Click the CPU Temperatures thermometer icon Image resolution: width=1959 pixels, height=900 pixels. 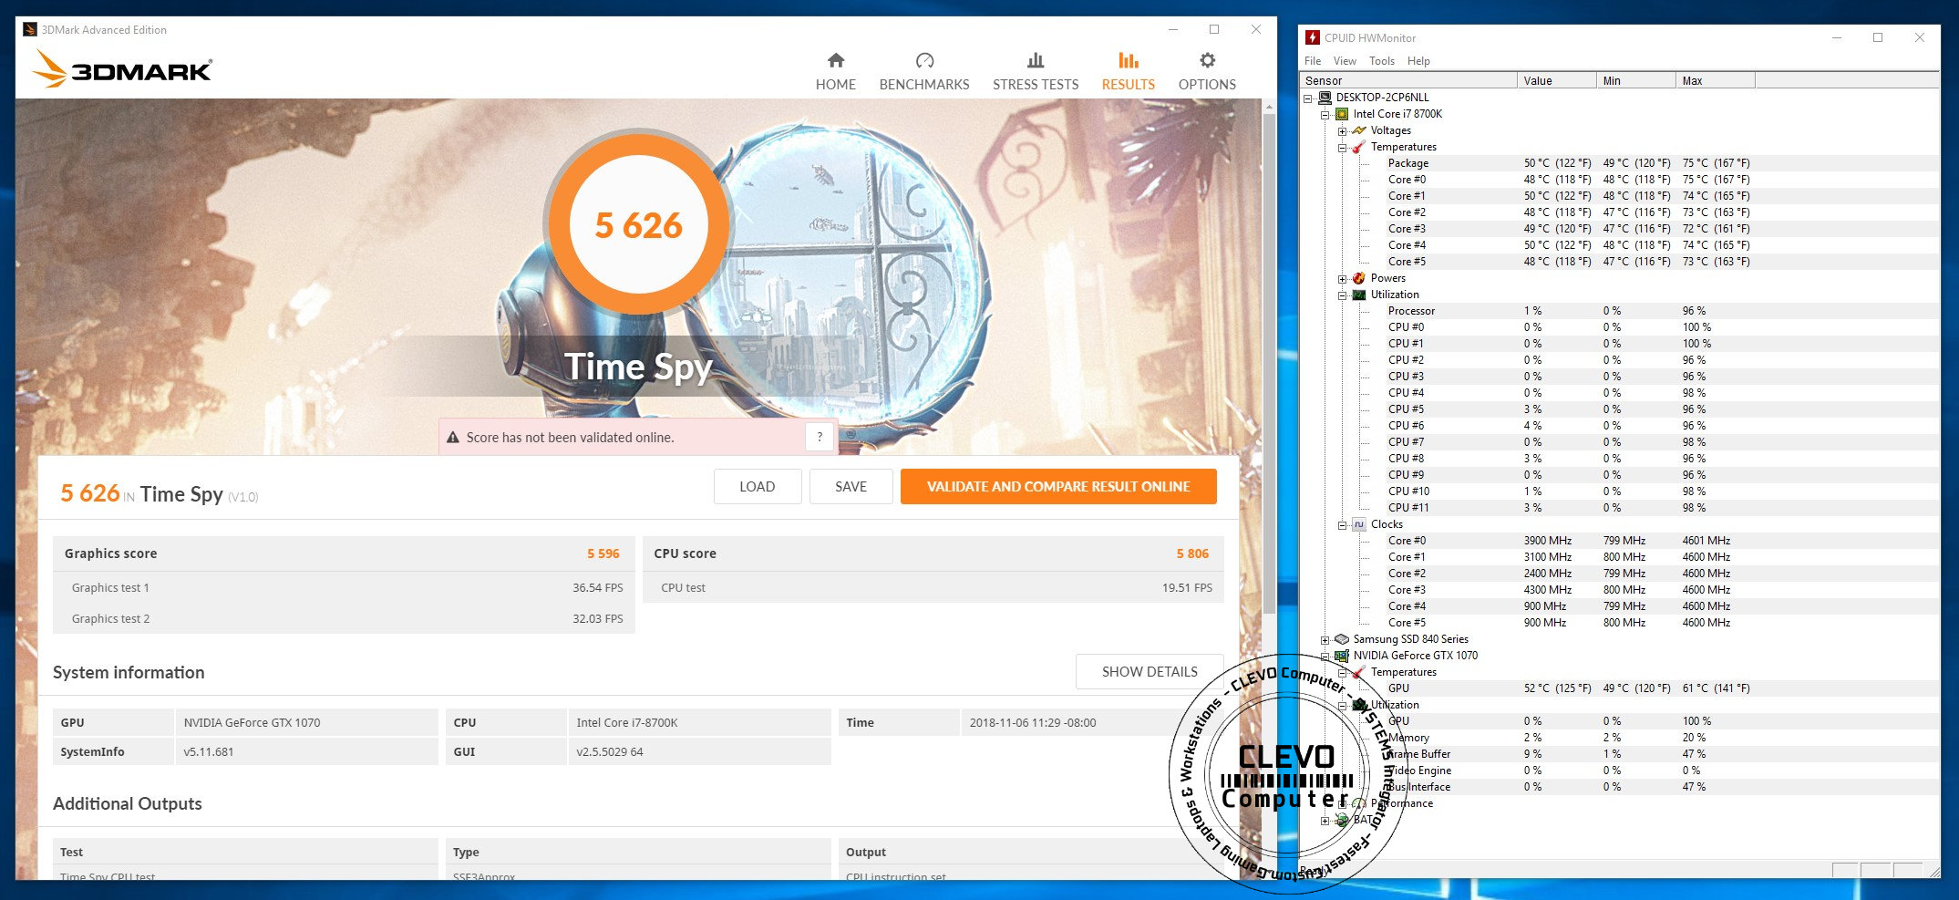1358,147
